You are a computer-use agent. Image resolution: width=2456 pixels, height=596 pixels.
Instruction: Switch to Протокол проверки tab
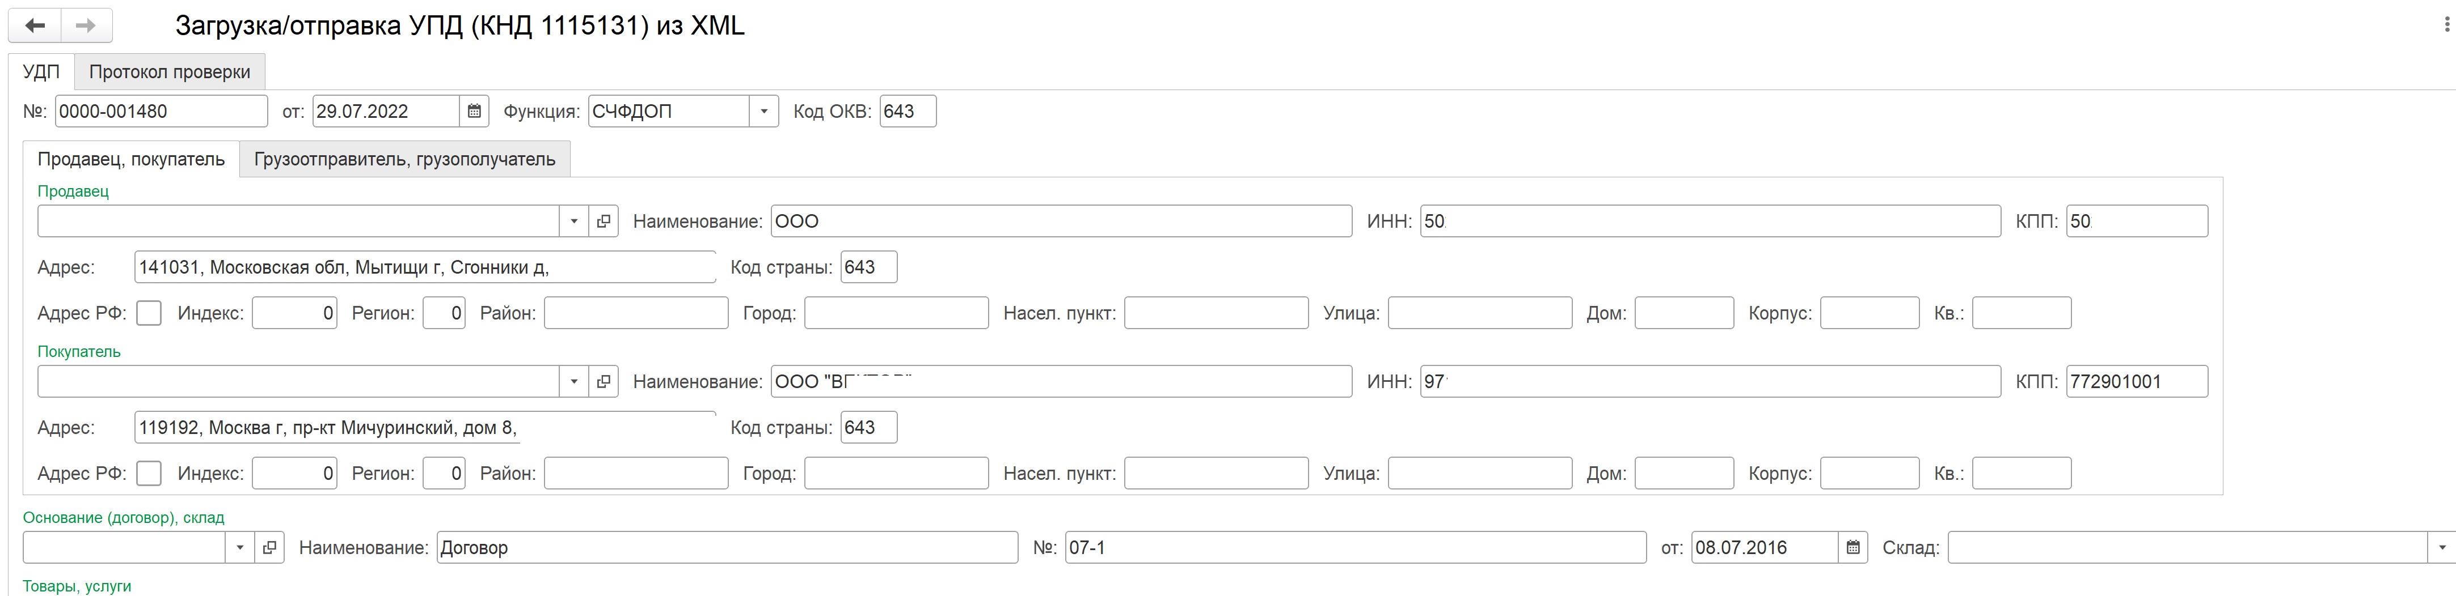click(x=170, y=73)
